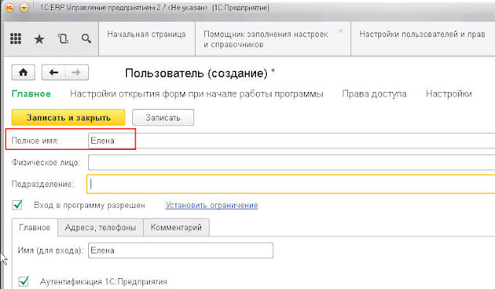Open the History icon
This screenshot has height=289, width=495.
pos(63,39)
